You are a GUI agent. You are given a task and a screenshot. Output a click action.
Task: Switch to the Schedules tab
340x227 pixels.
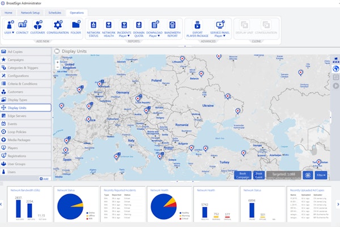coord(54,12)
